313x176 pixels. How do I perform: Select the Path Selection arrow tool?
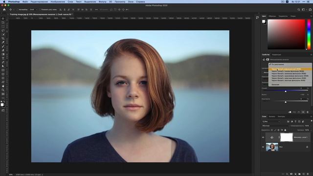click(3, 66)
